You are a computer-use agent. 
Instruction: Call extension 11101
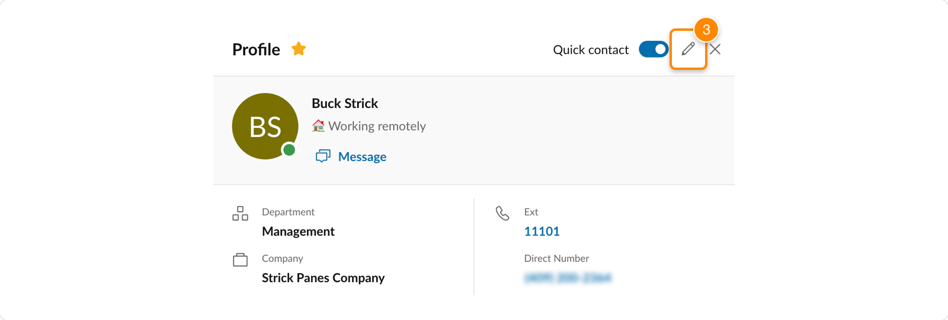(542, 231)
